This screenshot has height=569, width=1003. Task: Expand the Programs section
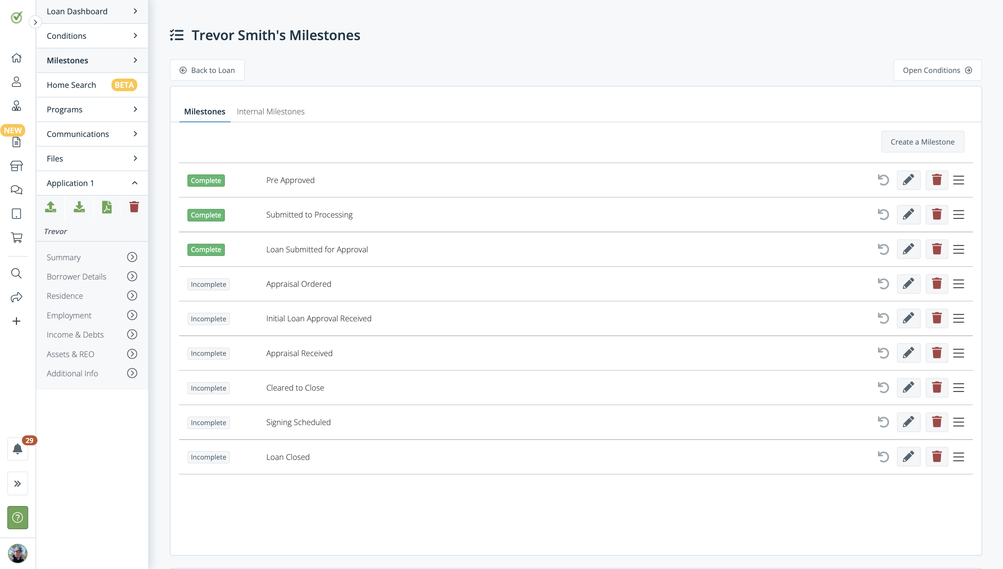point(92,109)
